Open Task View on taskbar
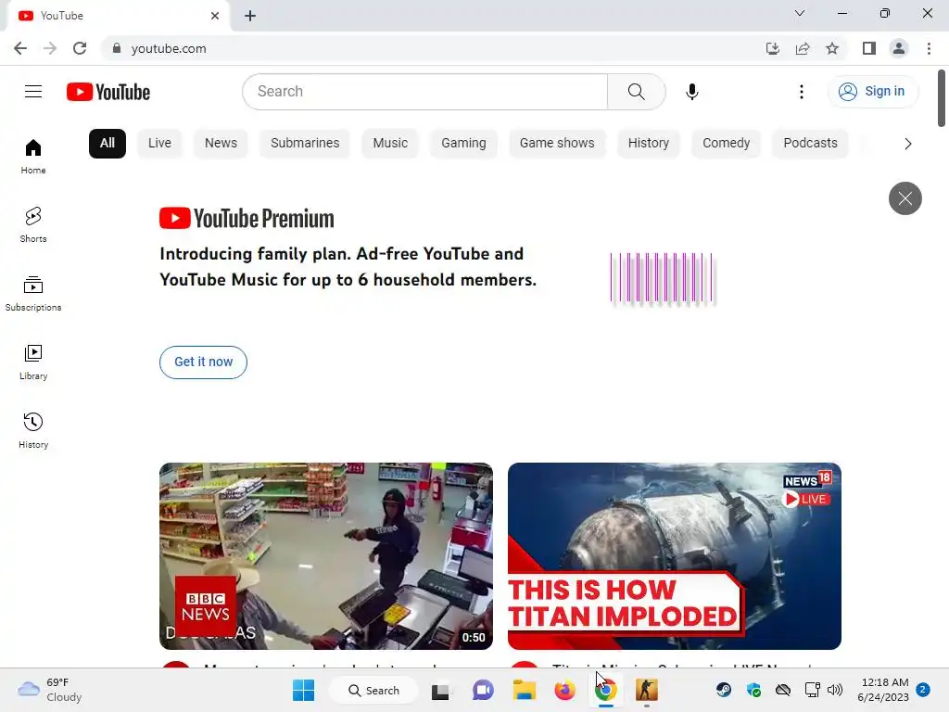949x712 pixels. point(440,691)
